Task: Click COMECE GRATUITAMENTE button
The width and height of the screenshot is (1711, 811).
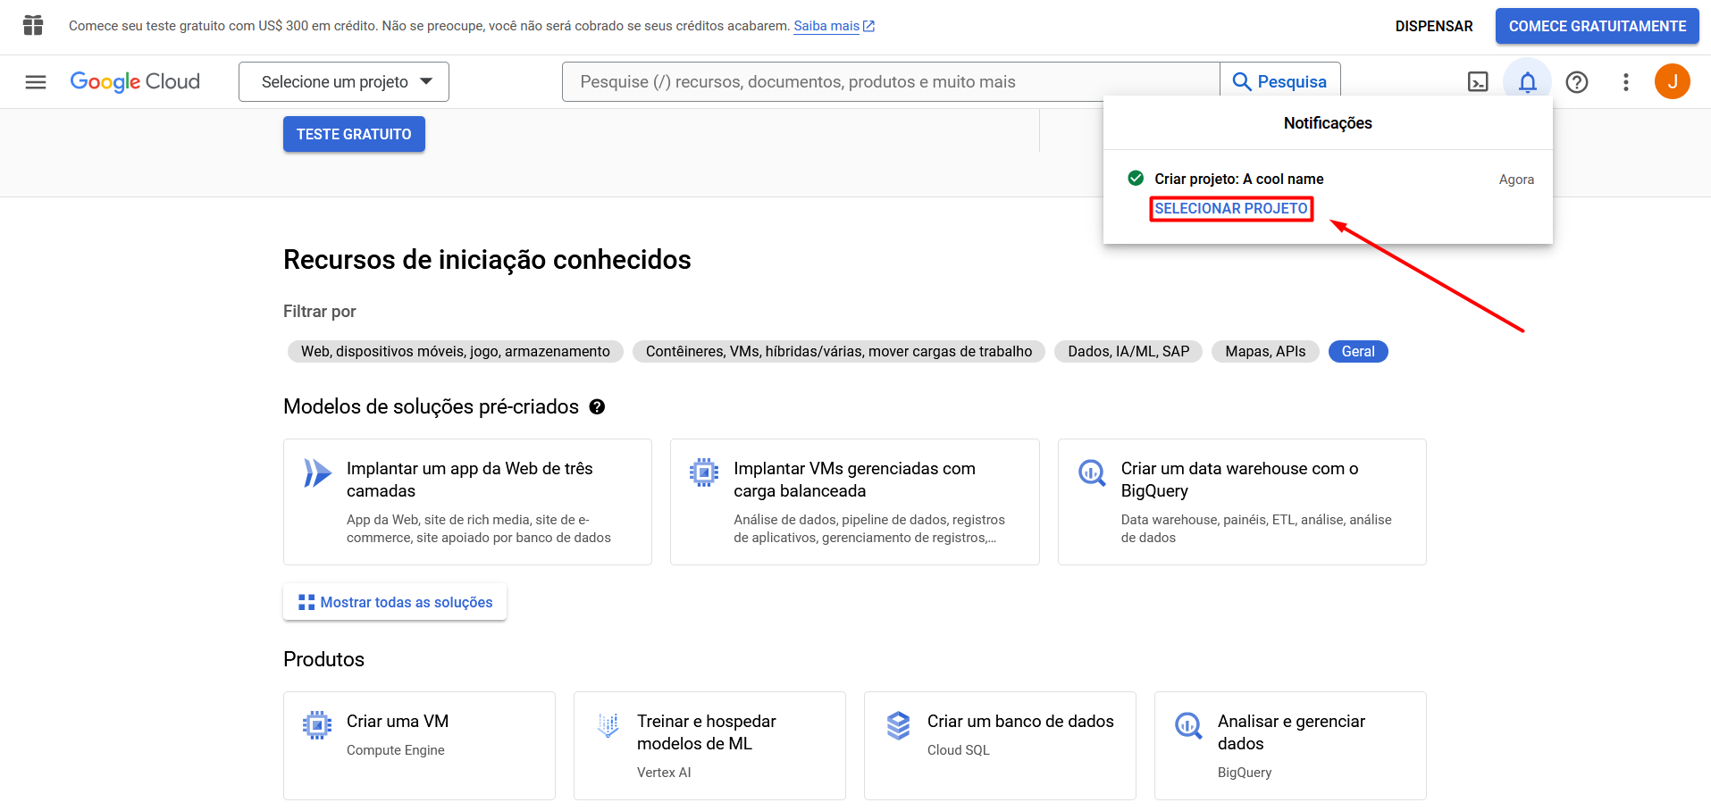Action: coord(1598,26)
